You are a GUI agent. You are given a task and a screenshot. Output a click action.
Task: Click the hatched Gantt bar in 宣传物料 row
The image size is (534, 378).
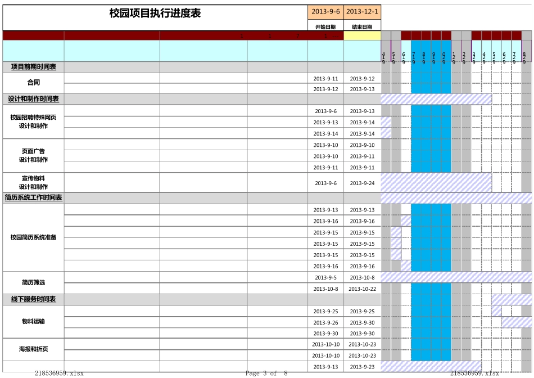tap(436, 182)
